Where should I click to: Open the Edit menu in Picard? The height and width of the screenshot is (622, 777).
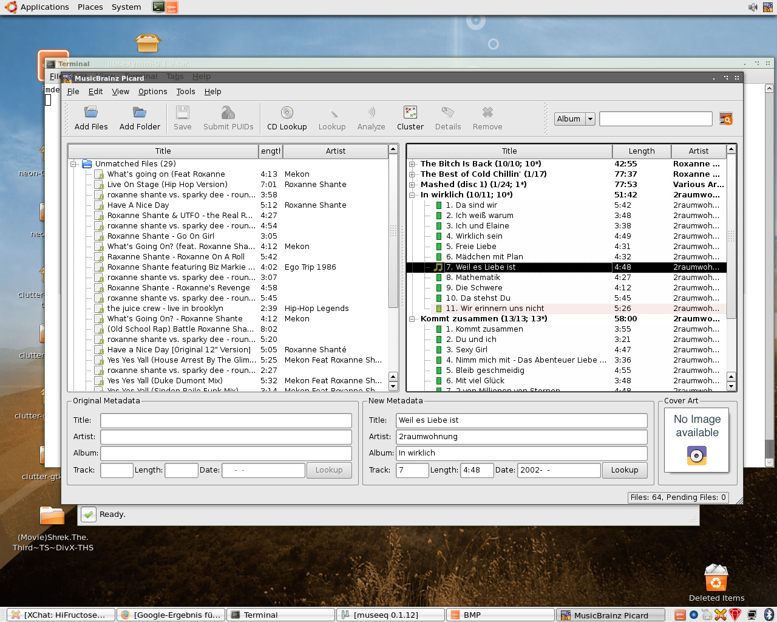(x=95, y=92)
